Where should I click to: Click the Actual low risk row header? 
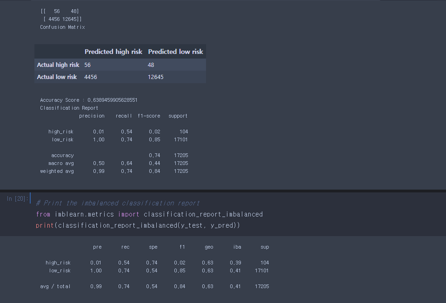[57, 77]
